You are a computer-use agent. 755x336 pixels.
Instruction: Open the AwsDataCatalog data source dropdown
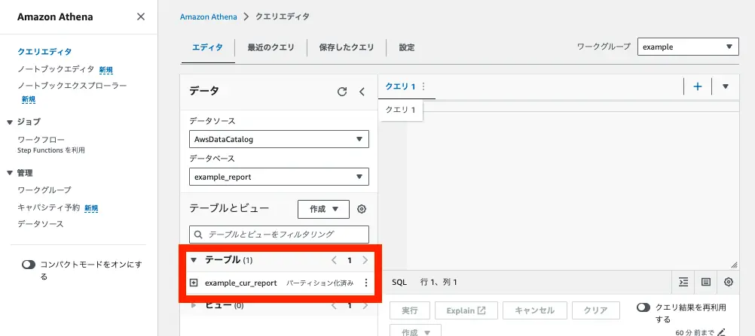coord(279,139)
